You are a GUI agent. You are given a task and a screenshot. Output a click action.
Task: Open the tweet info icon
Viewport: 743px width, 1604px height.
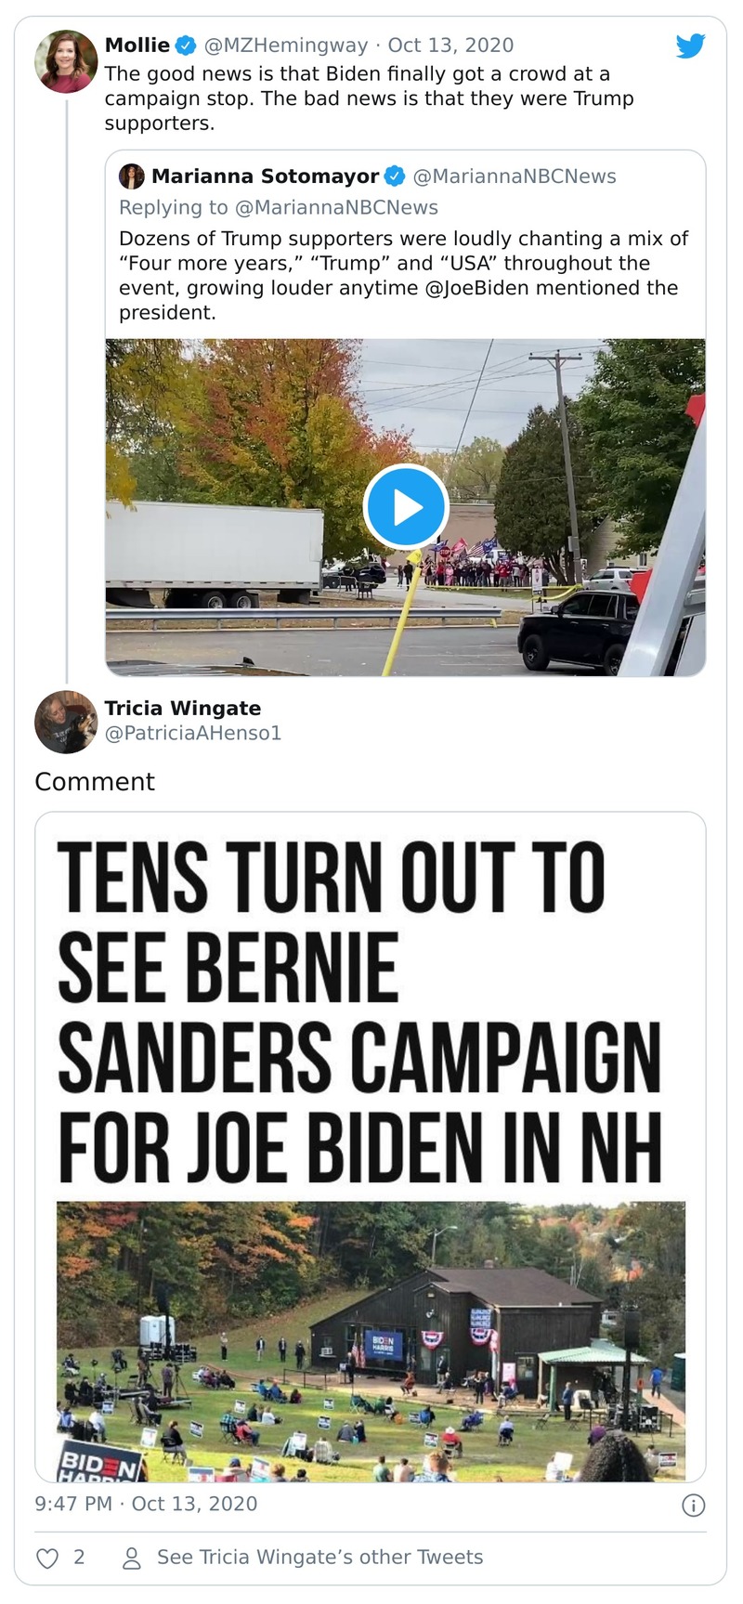pyautogui.click(x=693, y=1505)
